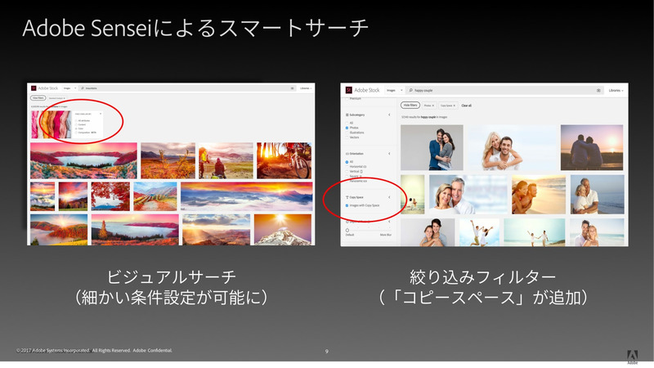Open the pink mountain lake panorama thumbnail
Screen dimensions: 654x368
[x=83, y=160]
